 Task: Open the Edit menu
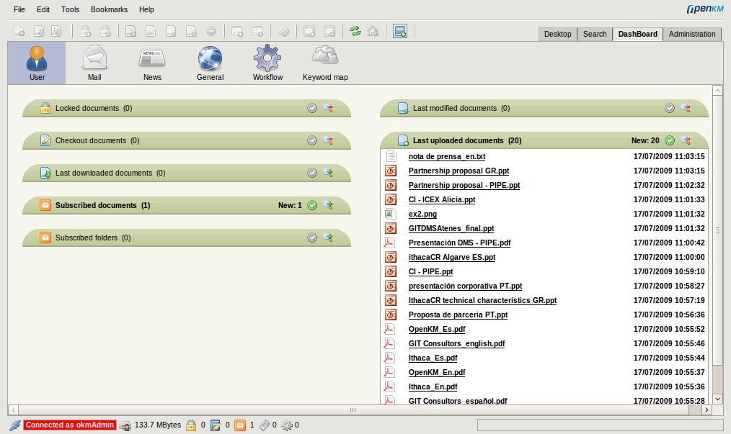[x=43, y=9]
